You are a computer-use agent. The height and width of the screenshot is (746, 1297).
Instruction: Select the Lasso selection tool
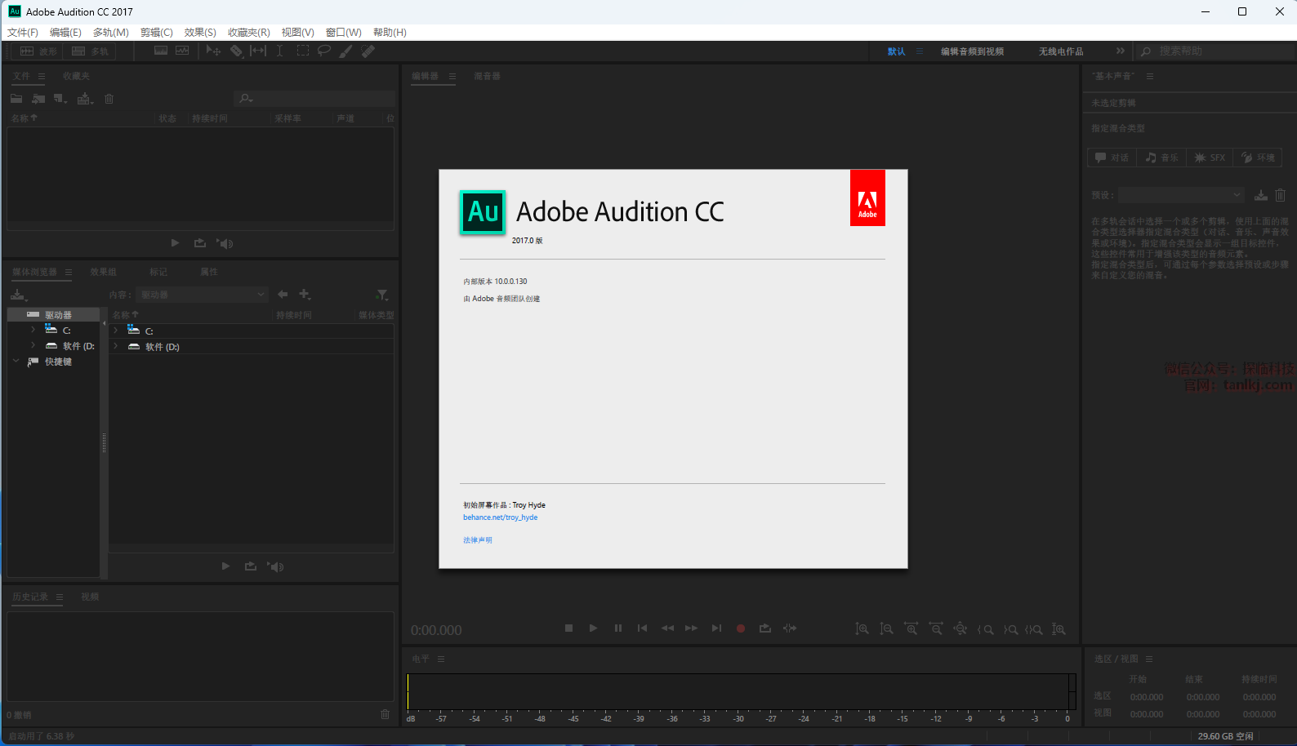coord(324,51)
